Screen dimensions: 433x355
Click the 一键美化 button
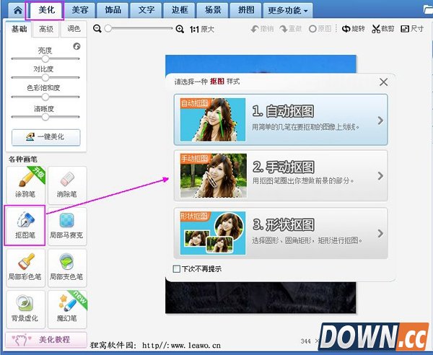46,137
